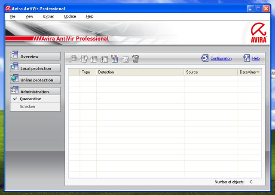Click the Delete object trash icon
This screenshot has width=275, height=195.
[135, 59]
